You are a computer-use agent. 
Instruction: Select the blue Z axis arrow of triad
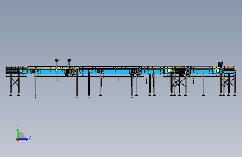[x=23, y=139]
